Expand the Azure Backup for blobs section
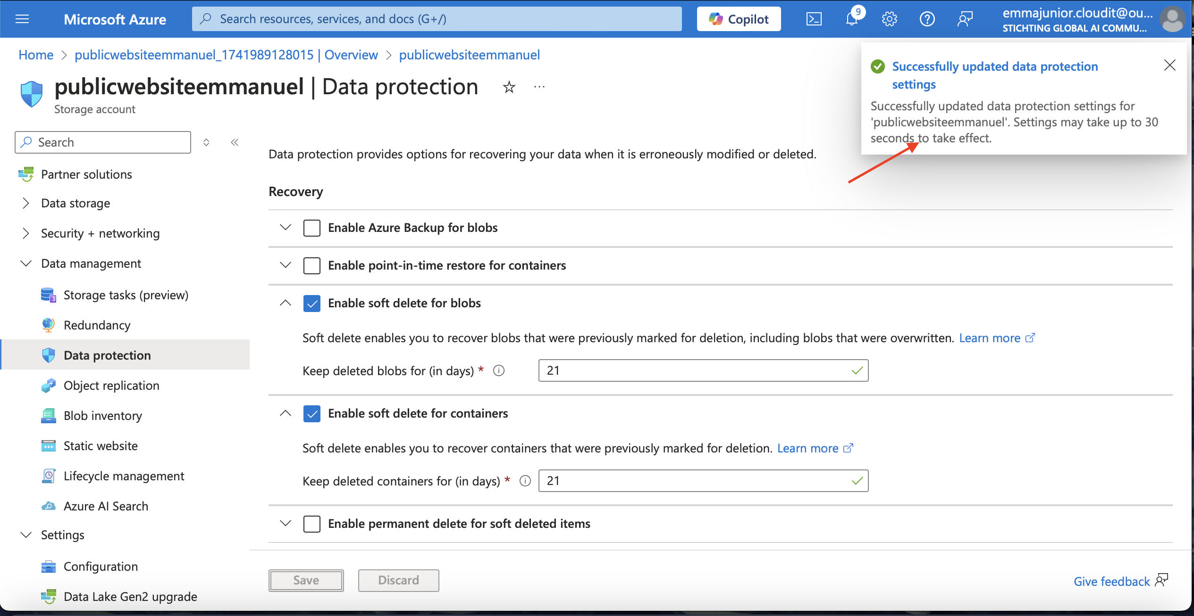 point(286,227)
